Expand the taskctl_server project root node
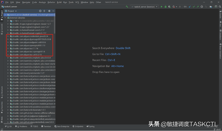The height and width of the screenshot is (131, 222). 5,15
